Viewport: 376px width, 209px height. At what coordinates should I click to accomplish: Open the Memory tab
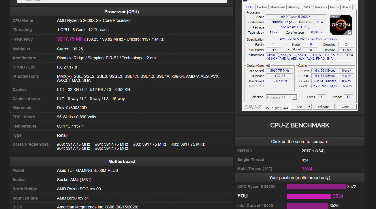[294, 7]
